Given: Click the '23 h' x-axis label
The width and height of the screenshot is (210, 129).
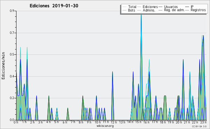Looking at the screenshot, I should pos(203,122).
